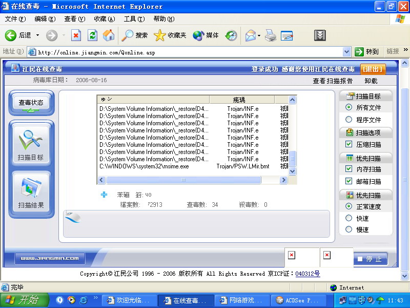This screenshot has height=308, width=410.
Task: Select 慢速 speed radio button
Action: point(348,229)
